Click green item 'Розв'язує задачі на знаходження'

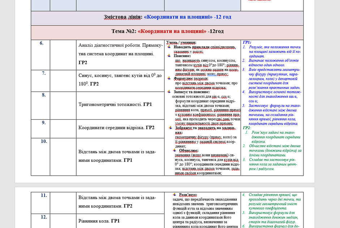point(276,137)
